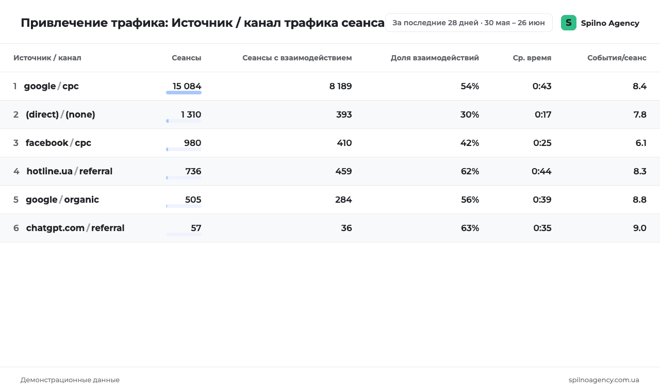Click engaged sessions value '410'
Viewport: 660px width, 392px height.
coord(344,143)
